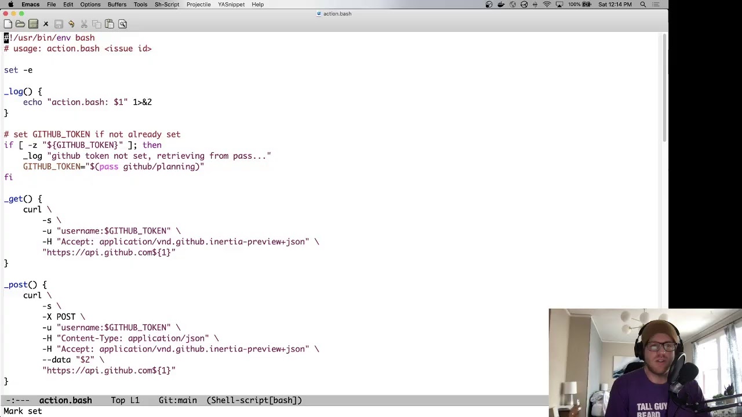Click the '_post() {' function definition line
Screen dimensions: 742x417
[26, 285]
